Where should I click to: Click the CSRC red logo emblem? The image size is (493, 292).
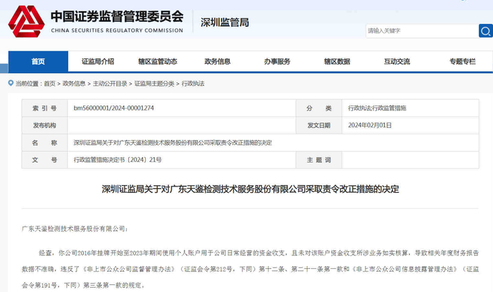coord(27,21)
